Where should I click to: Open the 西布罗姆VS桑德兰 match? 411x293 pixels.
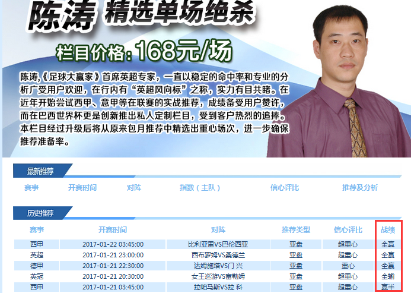pos(218,255)
